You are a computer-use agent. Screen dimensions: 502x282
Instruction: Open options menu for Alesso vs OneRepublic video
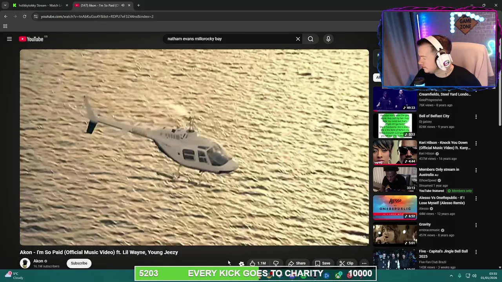tap(476, 198)
